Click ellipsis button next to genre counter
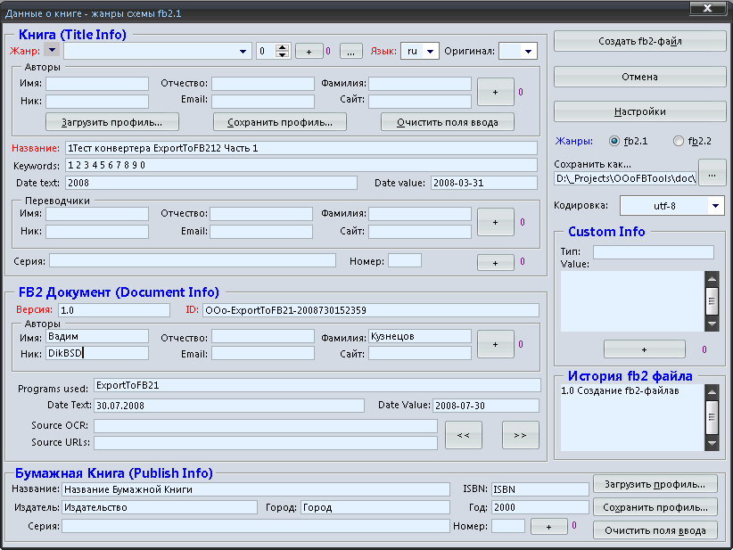This screenshot has width=733, height=550. click(351, 51)
